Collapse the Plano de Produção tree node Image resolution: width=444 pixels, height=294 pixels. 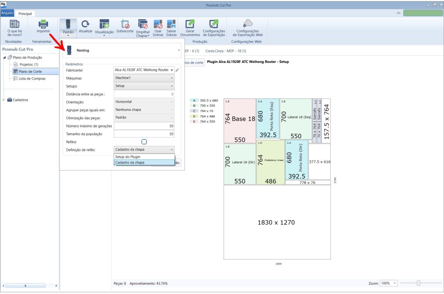pos(4,58)
